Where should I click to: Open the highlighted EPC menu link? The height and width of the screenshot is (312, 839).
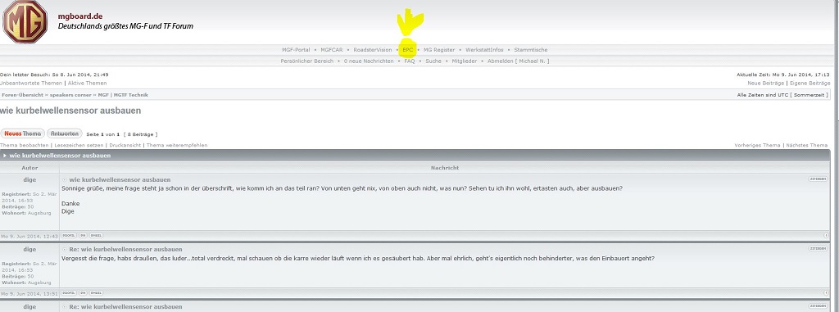[x=408, y=50]
